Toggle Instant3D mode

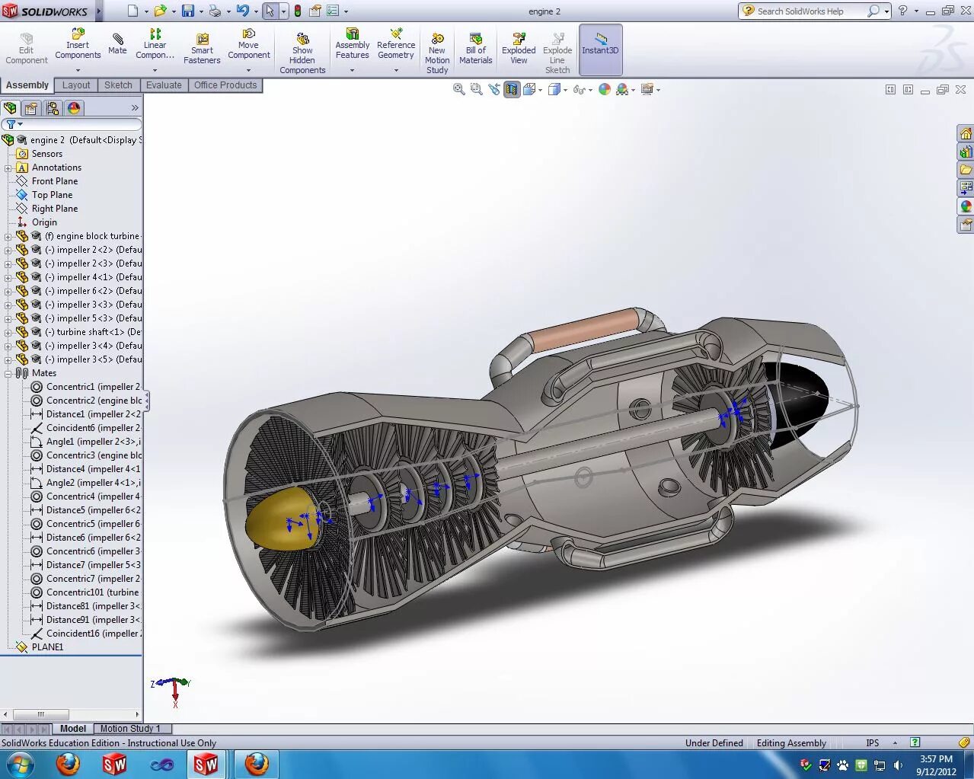600,46
